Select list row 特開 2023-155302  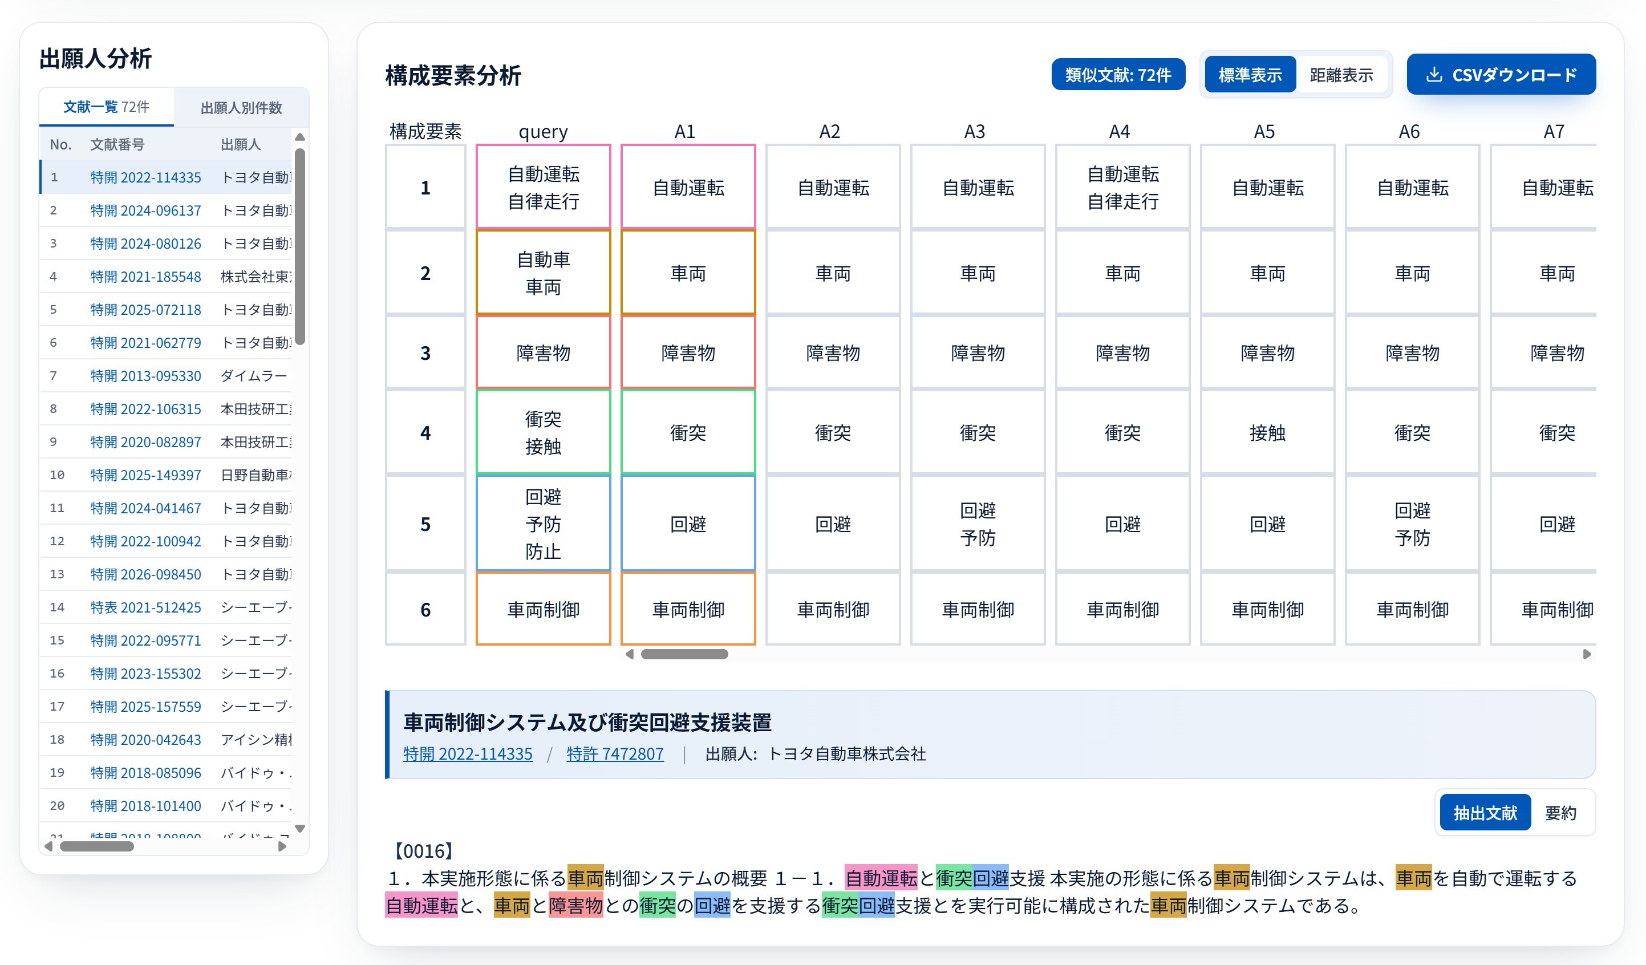pyautogui.click(x=166, y=674)
